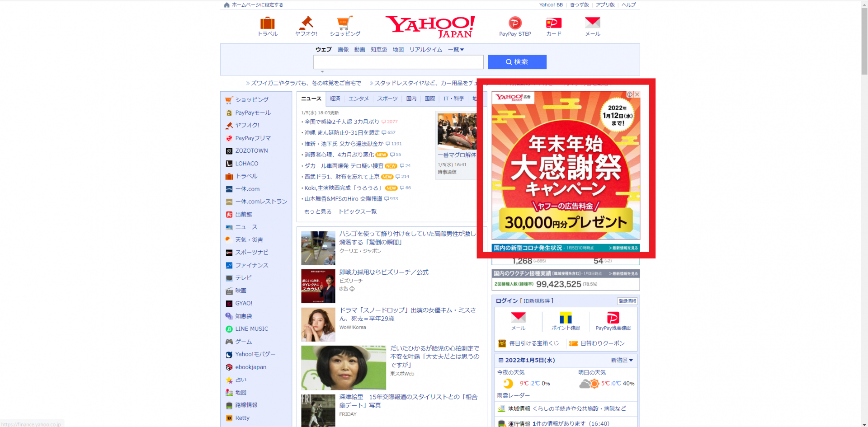Open PayPayフリマ in the left sidebar

click(x=253, y=138)
